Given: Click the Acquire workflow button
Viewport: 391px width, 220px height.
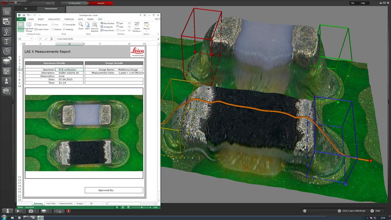Looking at the screenshot, I should pos(101,3).
